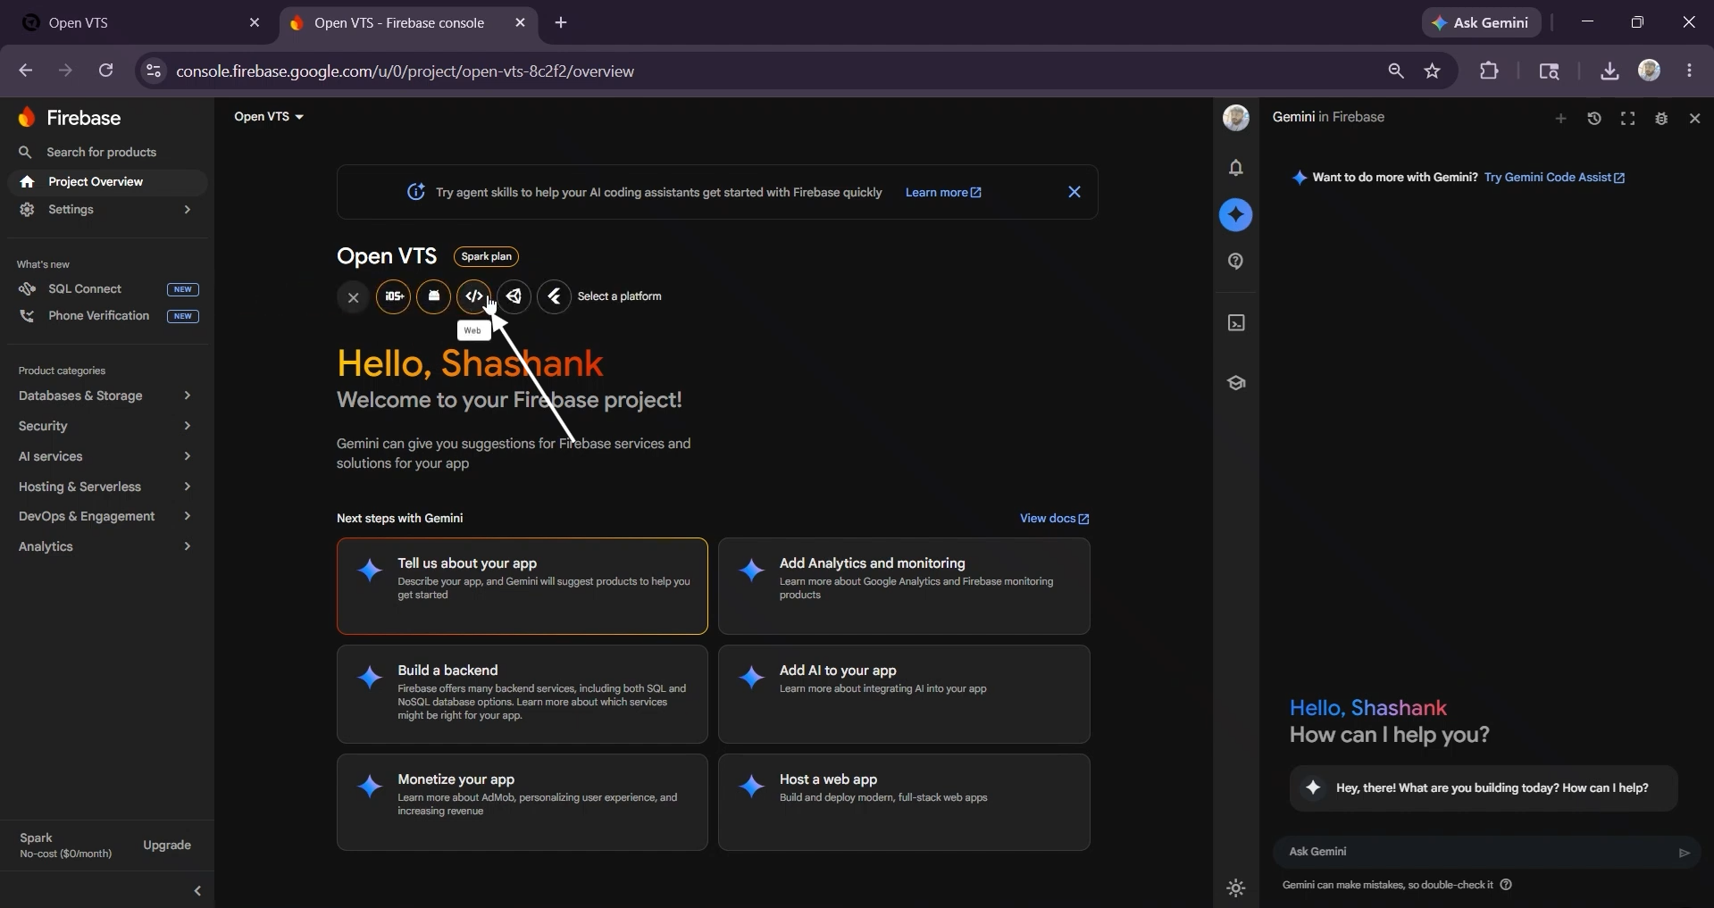Open Chrome three-dot menu

1689,71
